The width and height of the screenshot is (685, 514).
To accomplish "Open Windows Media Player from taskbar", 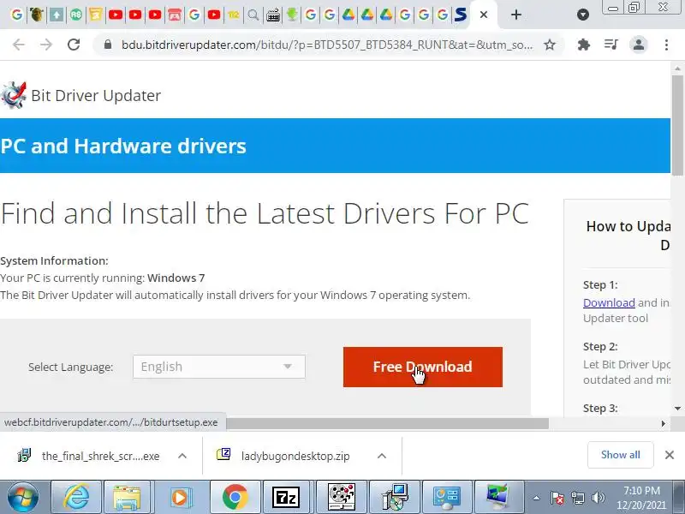I will pos(180,497).
